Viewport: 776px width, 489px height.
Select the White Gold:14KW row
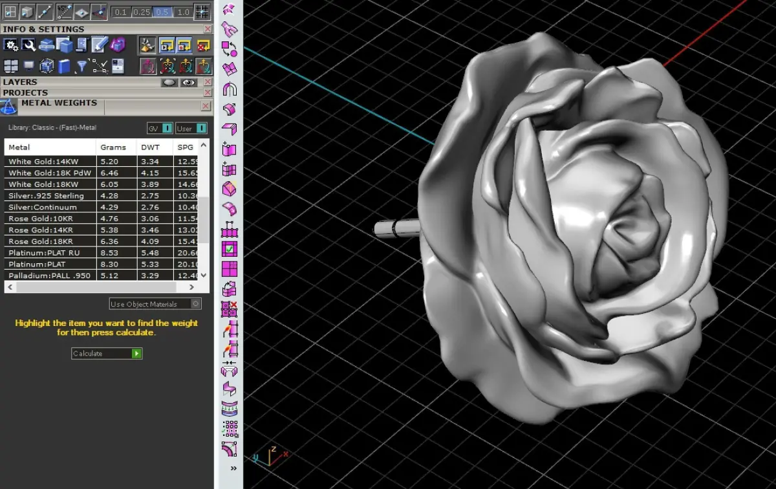(x=102, y=161)
